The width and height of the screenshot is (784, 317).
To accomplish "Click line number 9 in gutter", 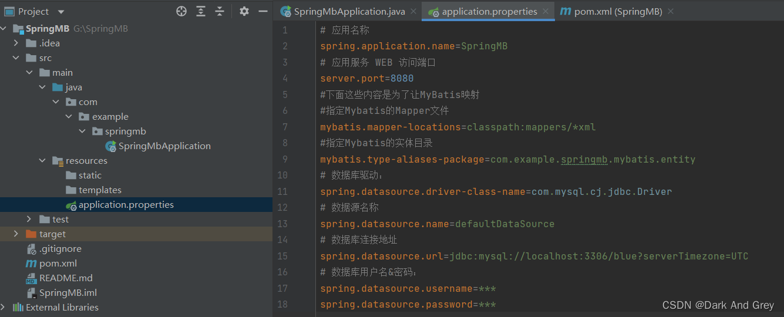I will (285, 159).
